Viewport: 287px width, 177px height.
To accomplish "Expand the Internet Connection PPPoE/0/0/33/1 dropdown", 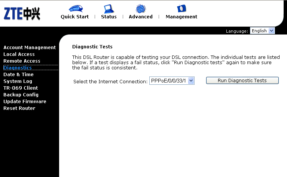I will (172, 81).
